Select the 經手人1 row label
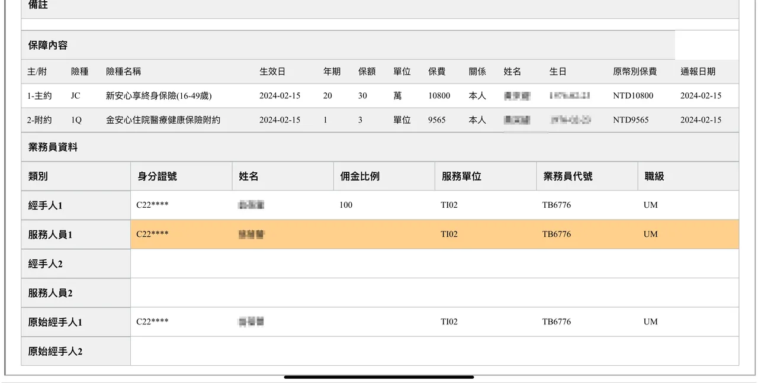The image size is (758, 383). 45,205
